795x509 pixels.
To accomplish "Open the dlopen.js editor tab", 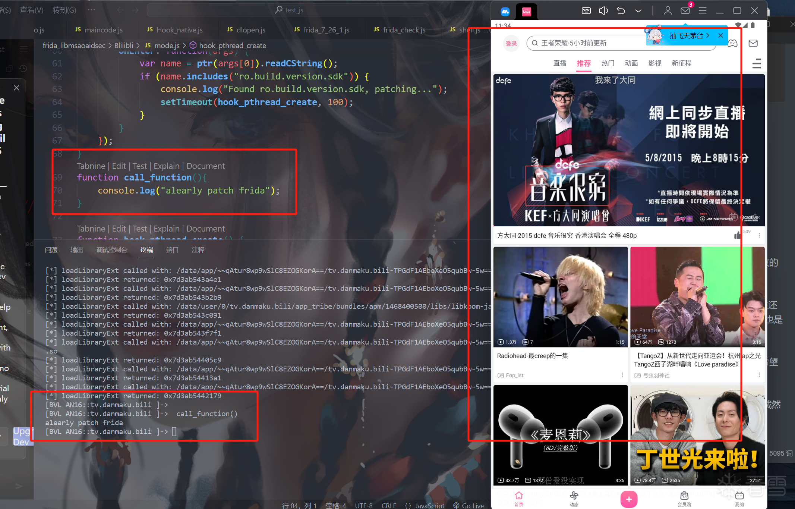I will click(250, 30).
